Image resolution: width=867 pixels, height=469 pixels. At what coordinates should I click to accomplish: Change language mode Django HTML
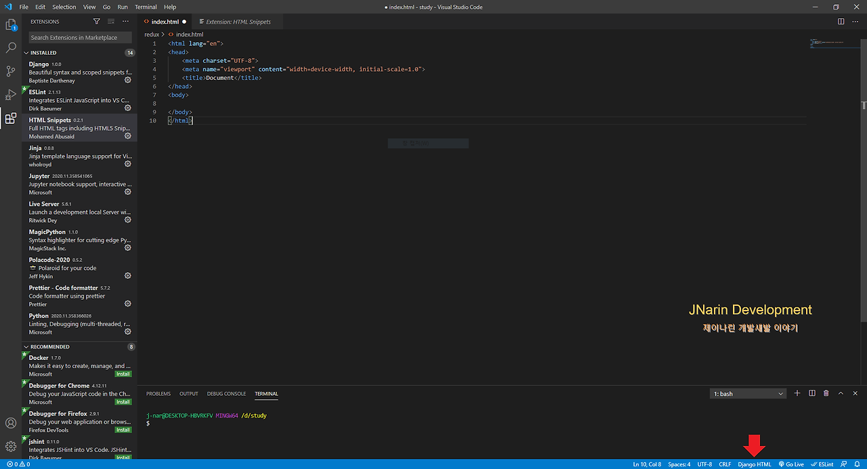755,464
